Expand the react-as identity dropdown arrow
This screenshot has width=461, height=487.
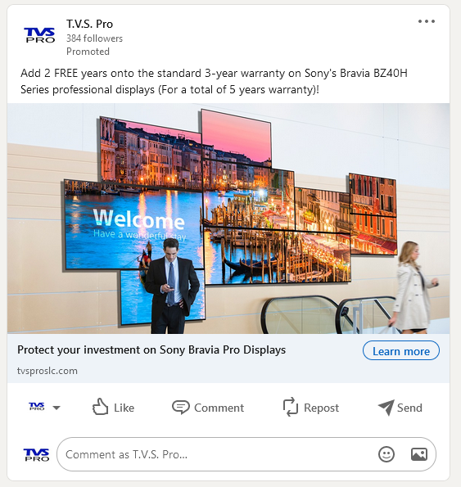pyautogui.click(x=56, y=408)
